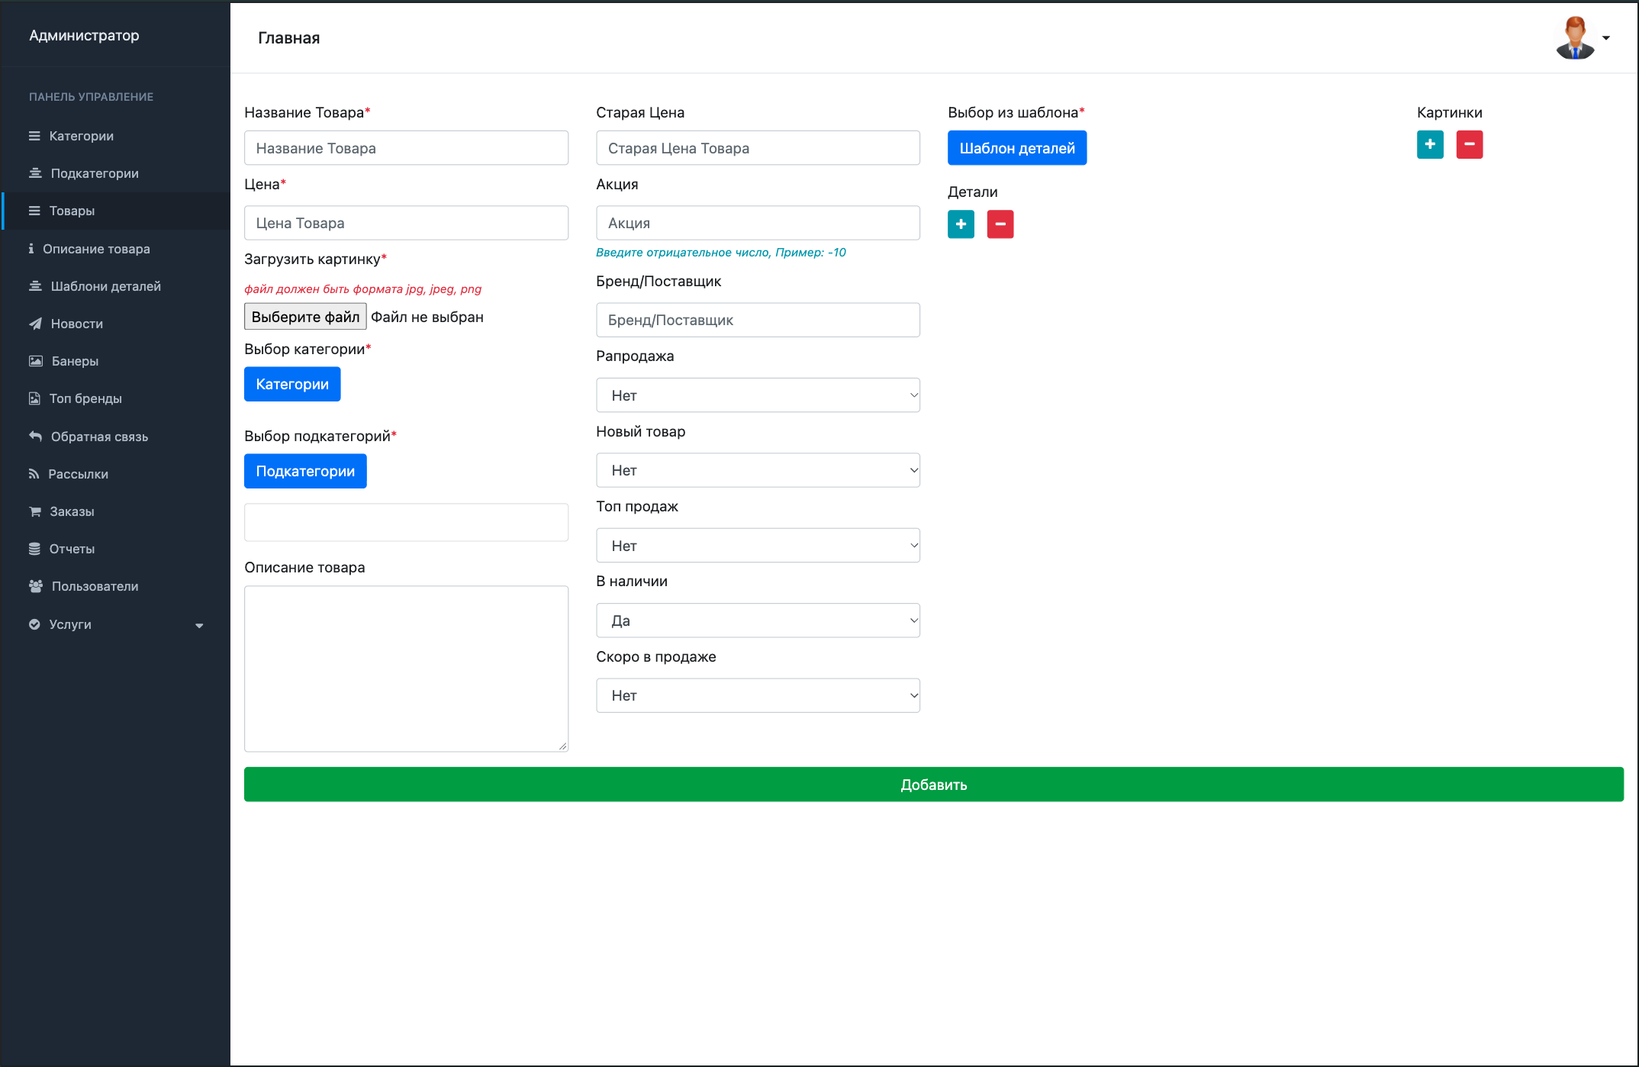
Task: Remove a detail with Детали minus button
Action: point(1000,224)
